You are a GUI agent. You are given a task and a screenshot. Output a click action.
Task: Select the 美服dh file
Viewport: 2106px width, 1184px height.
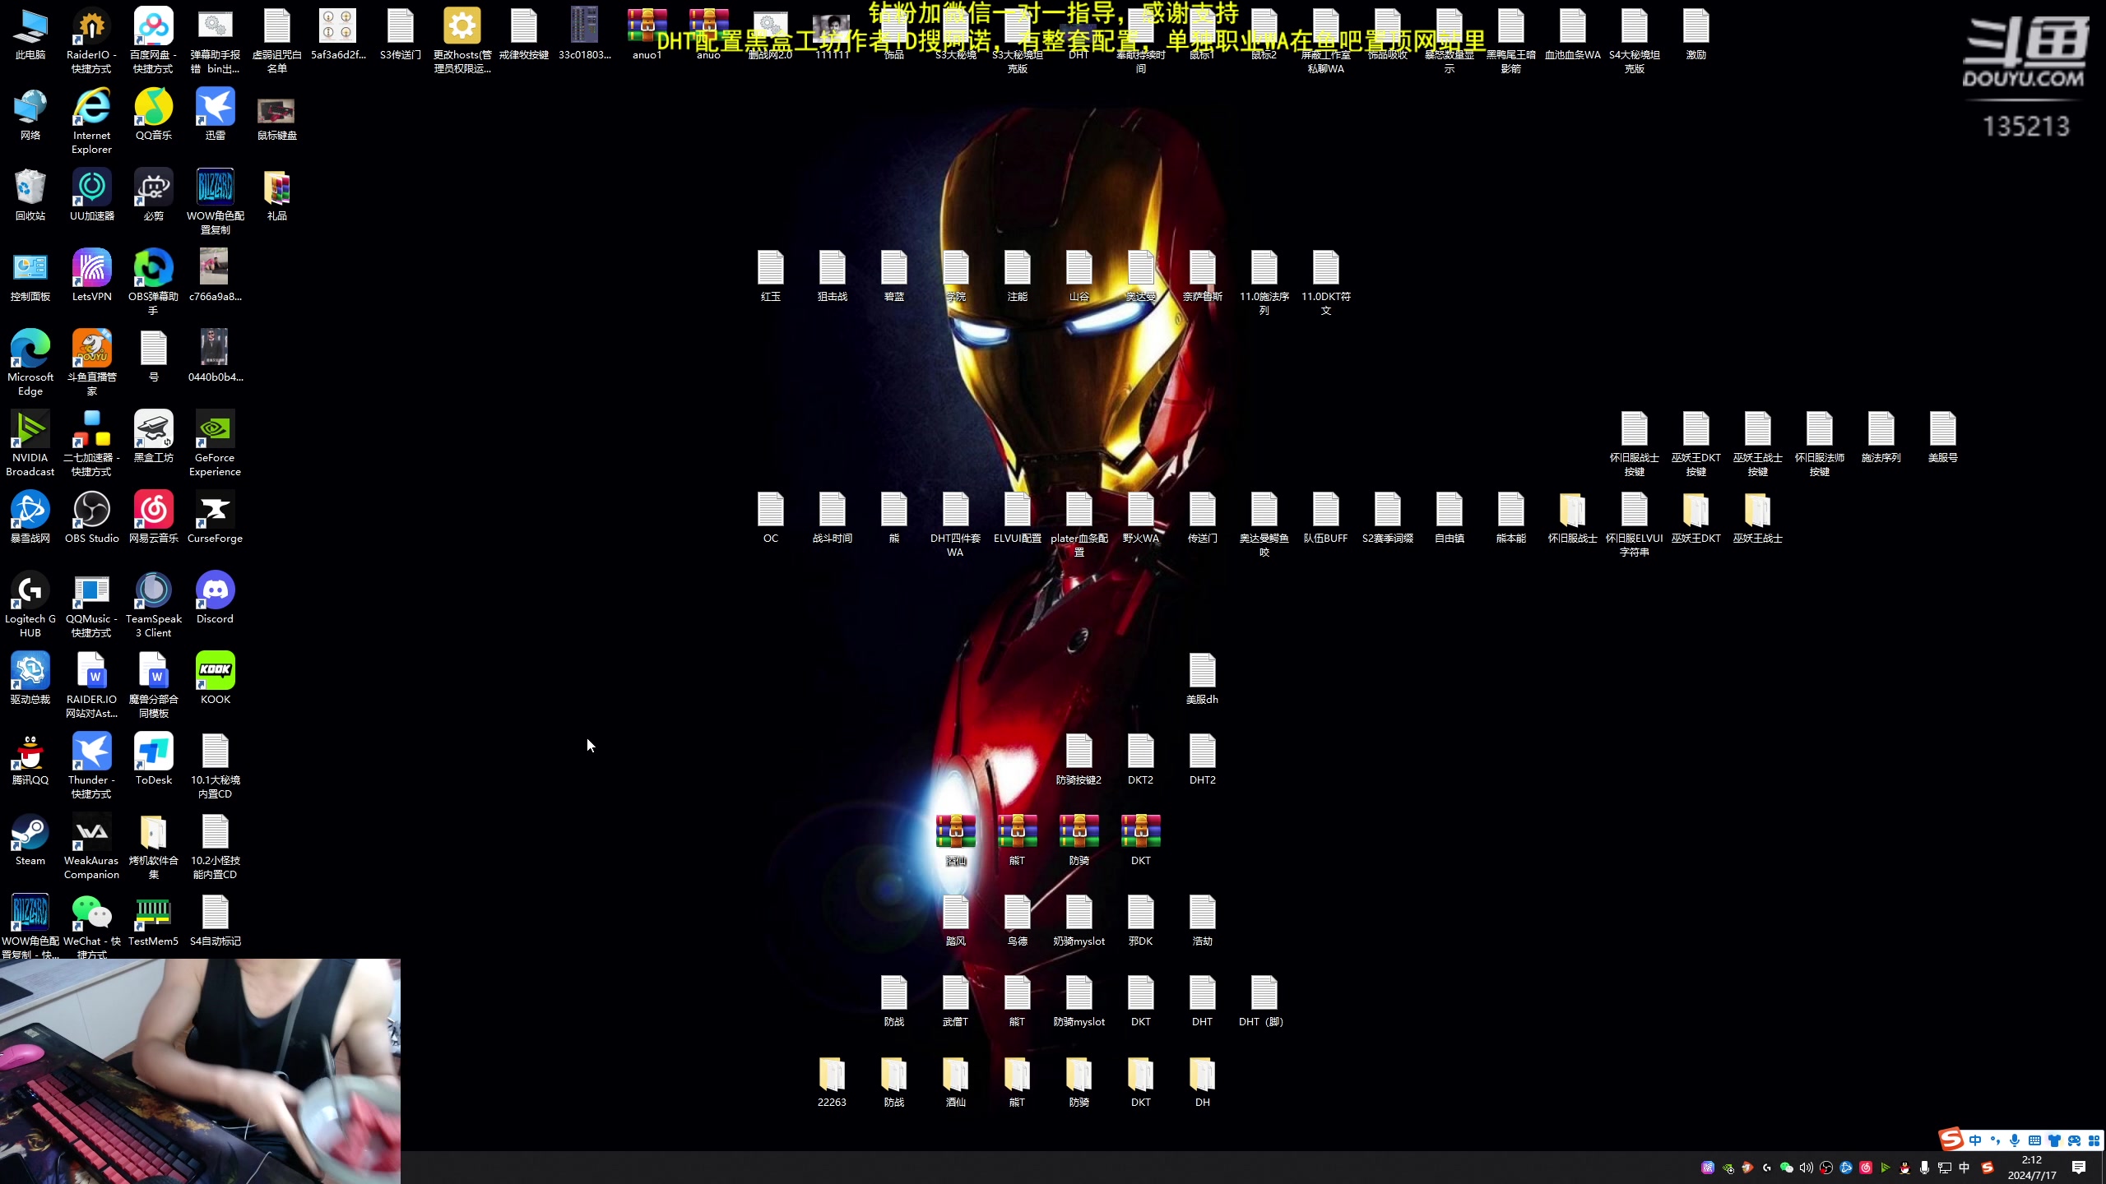(1203, 679)
